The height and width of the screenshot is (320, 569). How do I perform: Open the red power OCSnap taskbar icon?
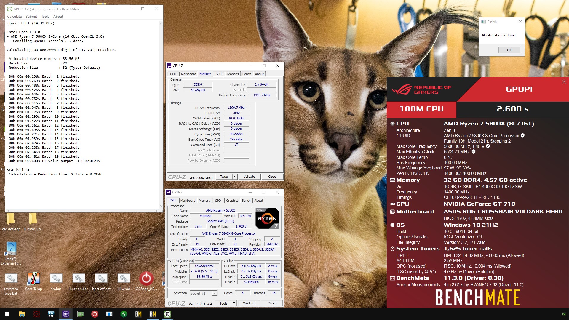(95, 314)
